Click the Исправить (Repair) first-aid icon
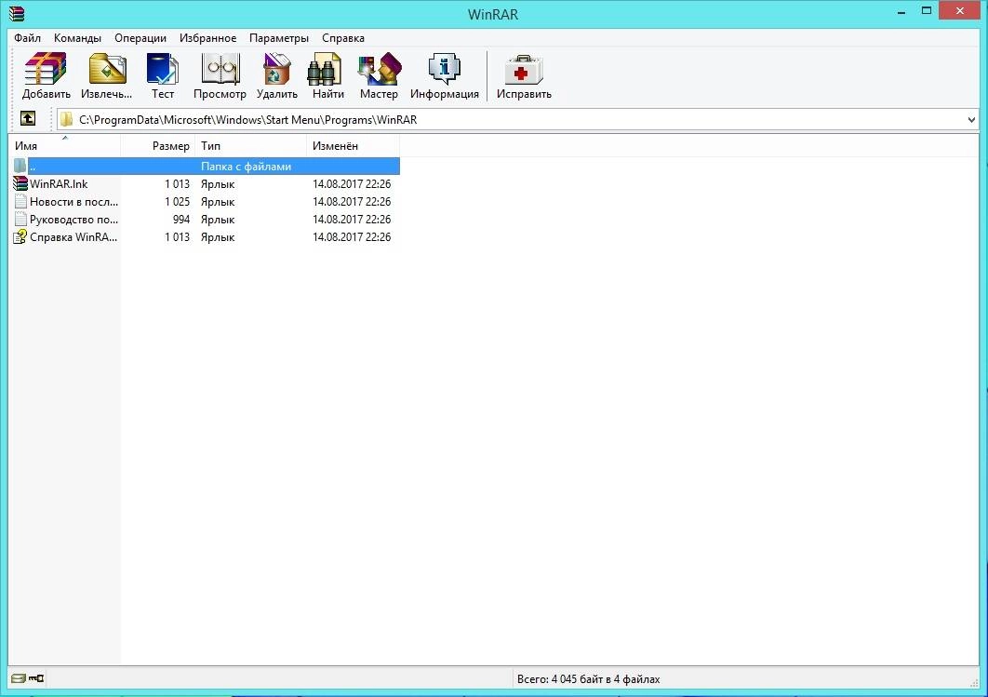The image size is (988, 697). tap(523, 69)
